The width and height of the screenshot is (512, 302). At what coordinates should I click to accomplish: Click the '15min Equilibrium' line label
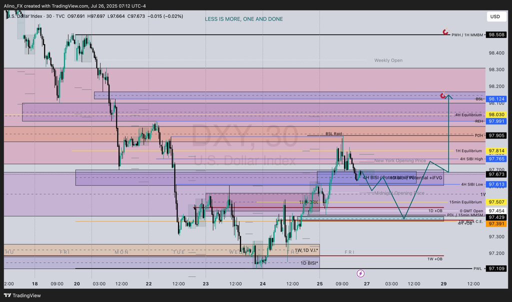click(465, 202)
